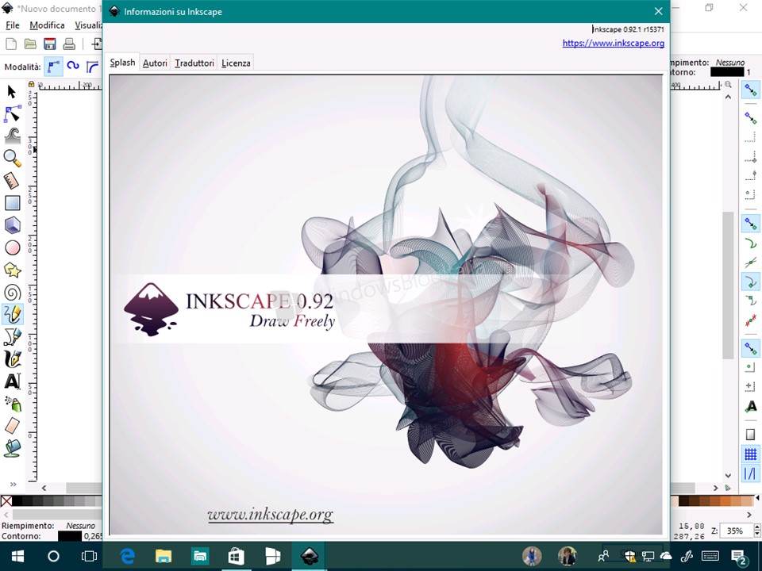Screen dimensions: 762x571
Task: Select the 3D Box tool
Action: [12, 225]
